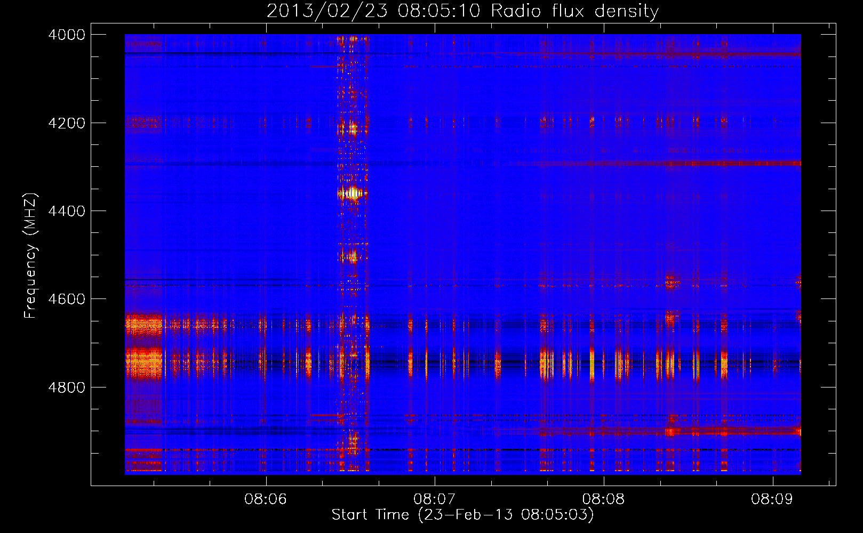Viewport: 863px width, 533px height.
Task: Click the 08:08 time axis label
Action: (x=603, y=499)
